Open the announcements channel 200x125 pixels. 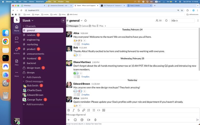coord(43,54)
